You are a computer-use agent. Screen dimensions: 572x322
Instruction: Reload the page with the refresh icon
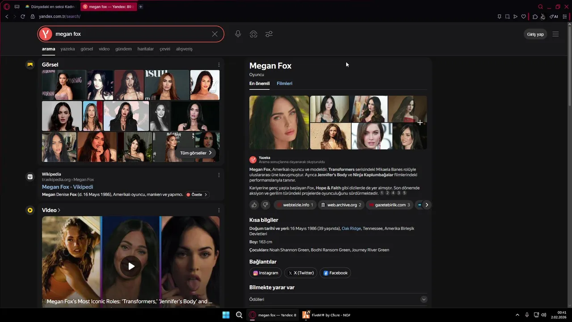(23, 17)
